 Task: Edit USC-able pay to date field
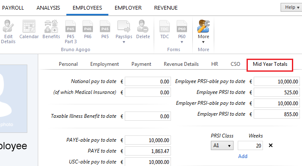point(148,162)
